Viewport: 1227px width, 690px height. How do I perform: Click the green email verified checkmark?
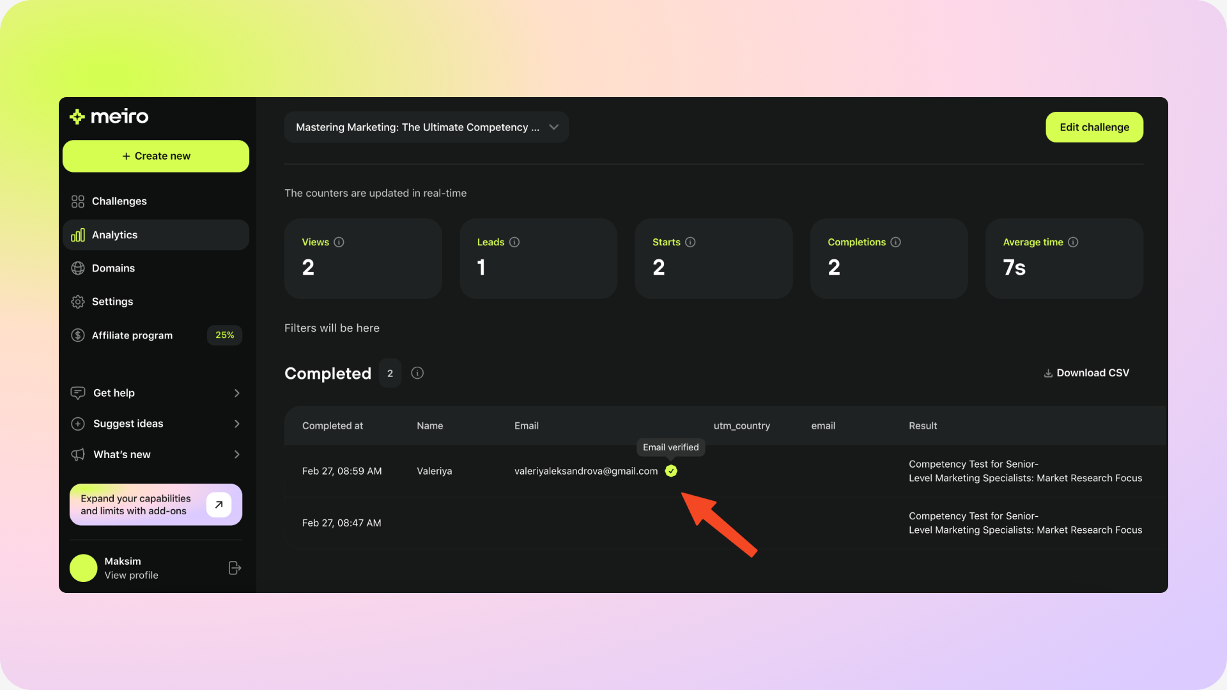[671, 471]
